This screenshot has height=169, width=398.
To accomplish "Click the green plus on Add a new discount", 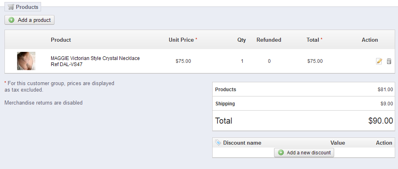I will pos(281,153).
